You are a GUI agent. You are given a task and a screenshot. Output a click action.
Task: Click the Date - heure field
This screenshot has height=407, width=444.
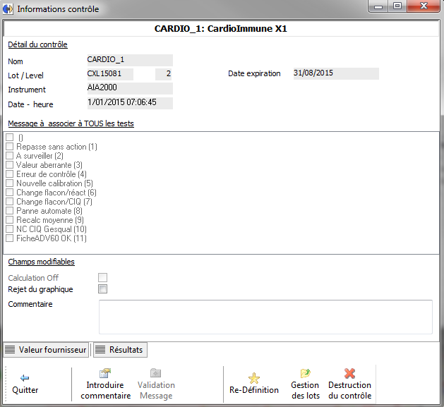[x=130, y=103]
